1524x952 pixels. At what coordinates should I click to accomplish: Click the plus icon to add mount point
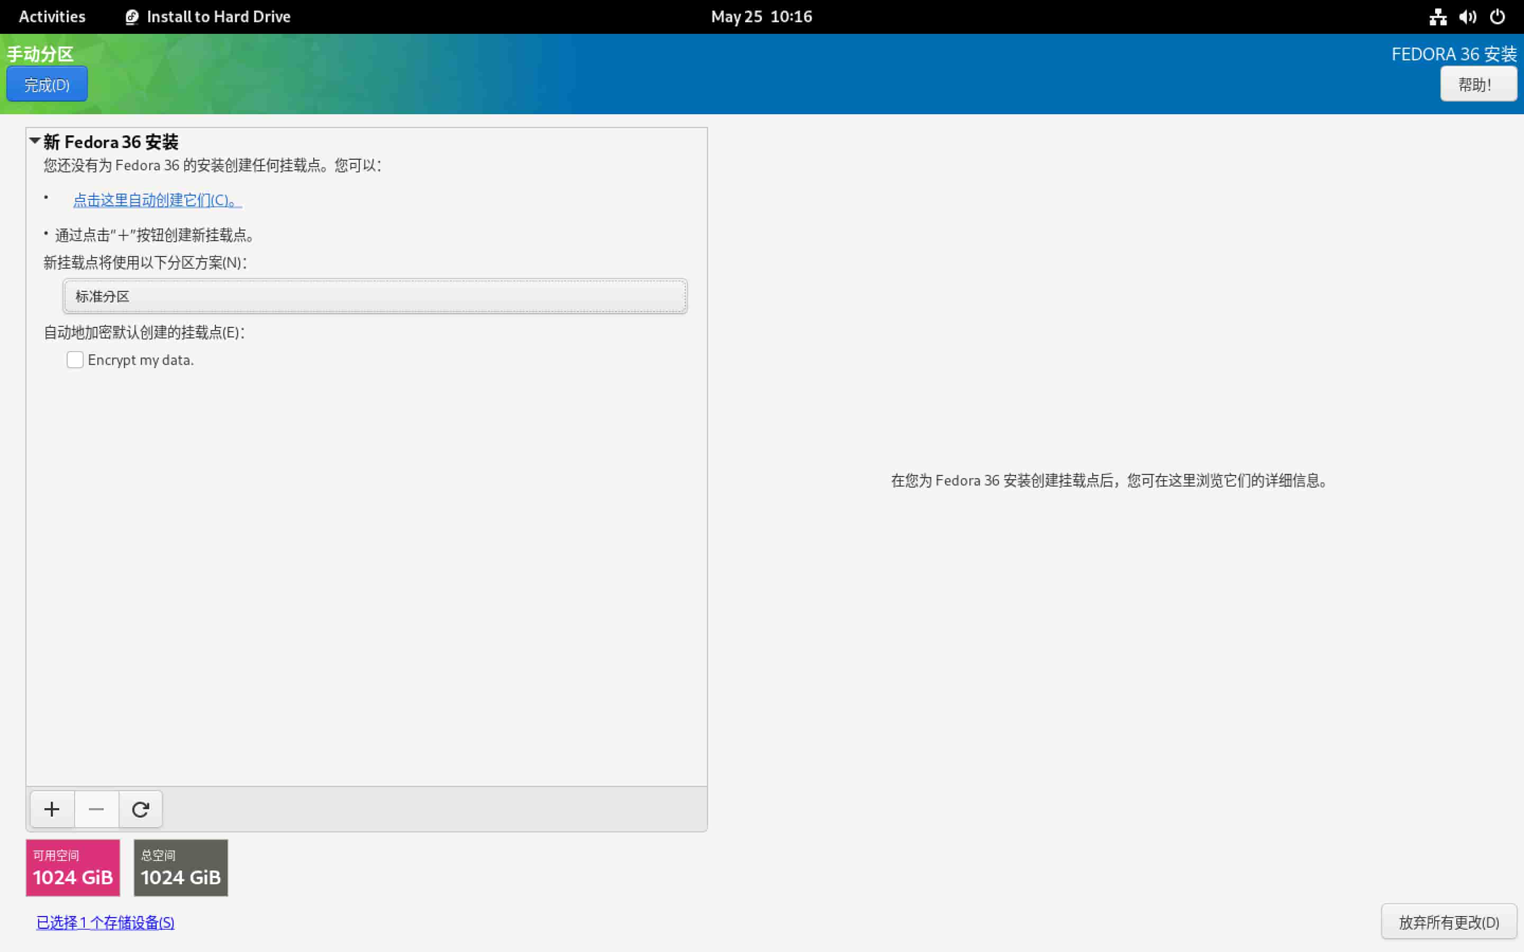[52, 809]
